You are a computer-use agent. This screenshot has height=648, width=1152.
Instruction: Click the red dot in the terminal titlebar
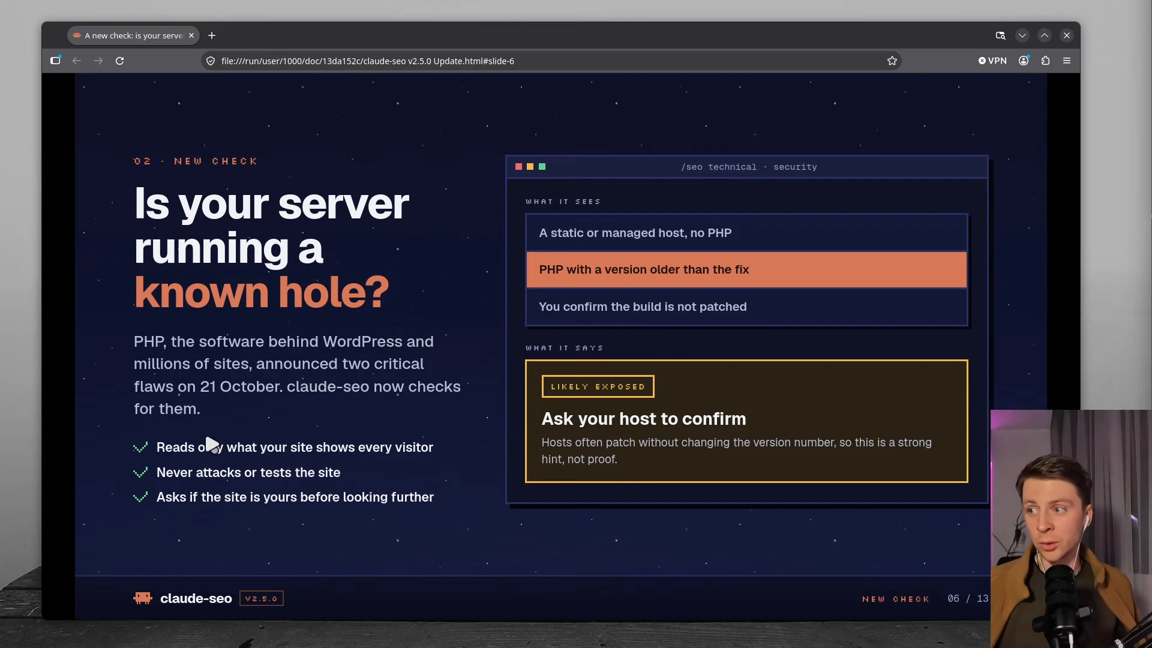point(518,167)
